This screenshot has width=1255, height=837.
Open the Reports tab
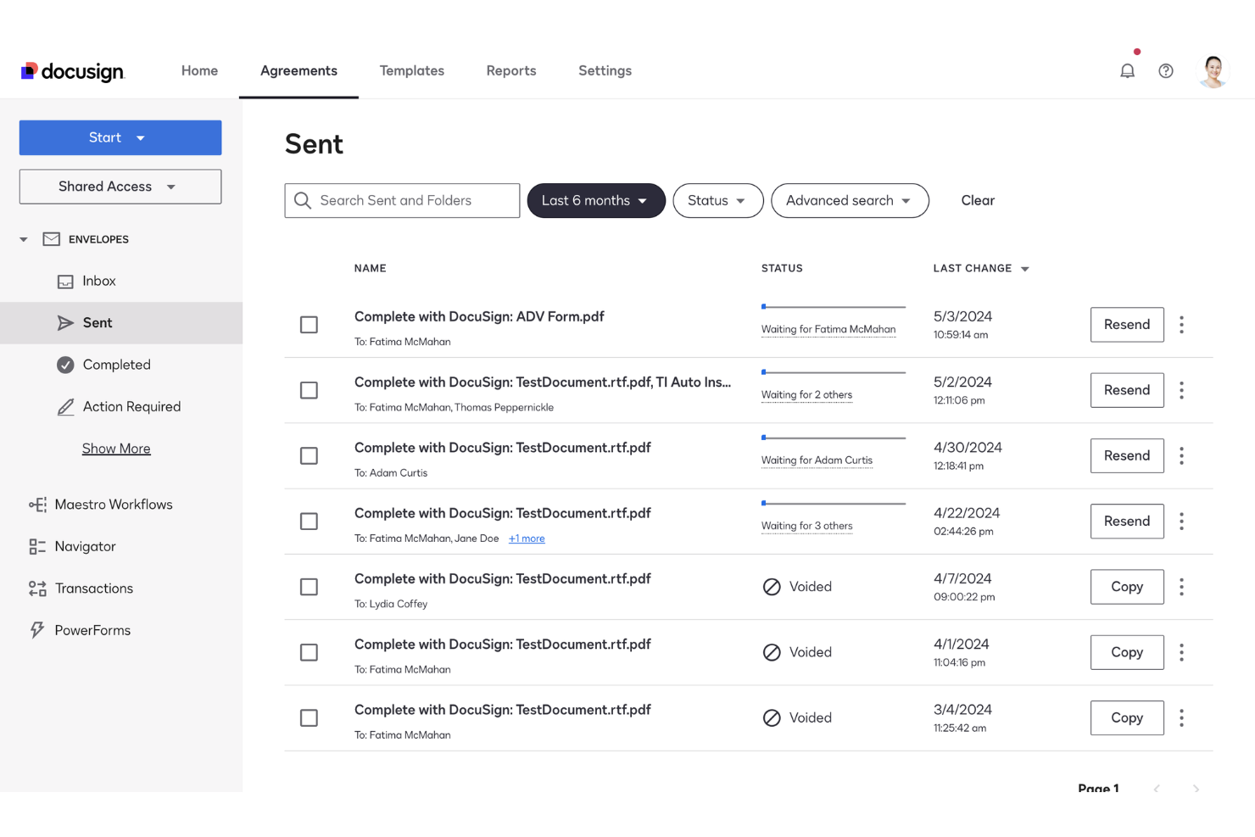511,71
